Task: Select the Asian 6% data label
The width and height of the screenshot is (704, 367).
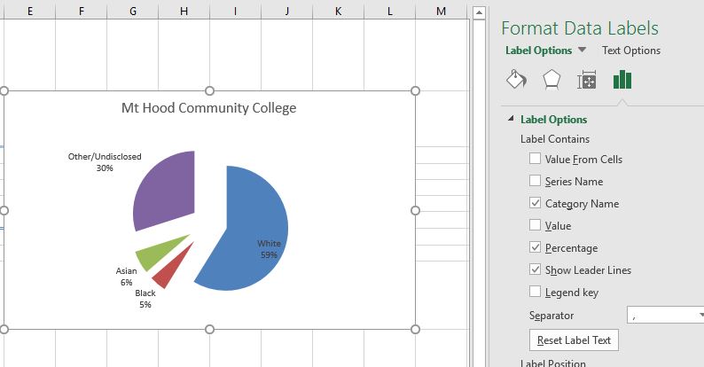Action: (x=126, y=277)
